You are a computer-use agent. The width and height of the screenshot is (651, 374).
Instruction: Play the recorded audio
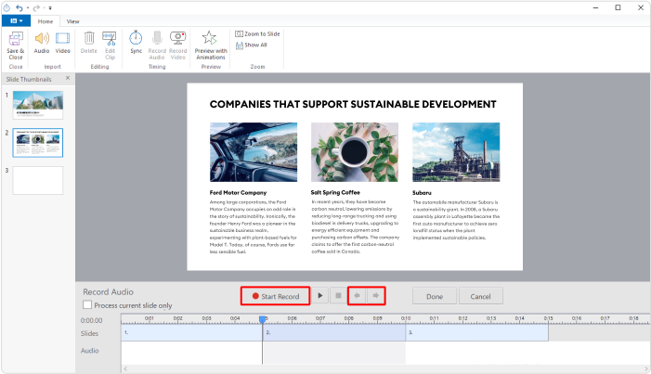(319, 295)
